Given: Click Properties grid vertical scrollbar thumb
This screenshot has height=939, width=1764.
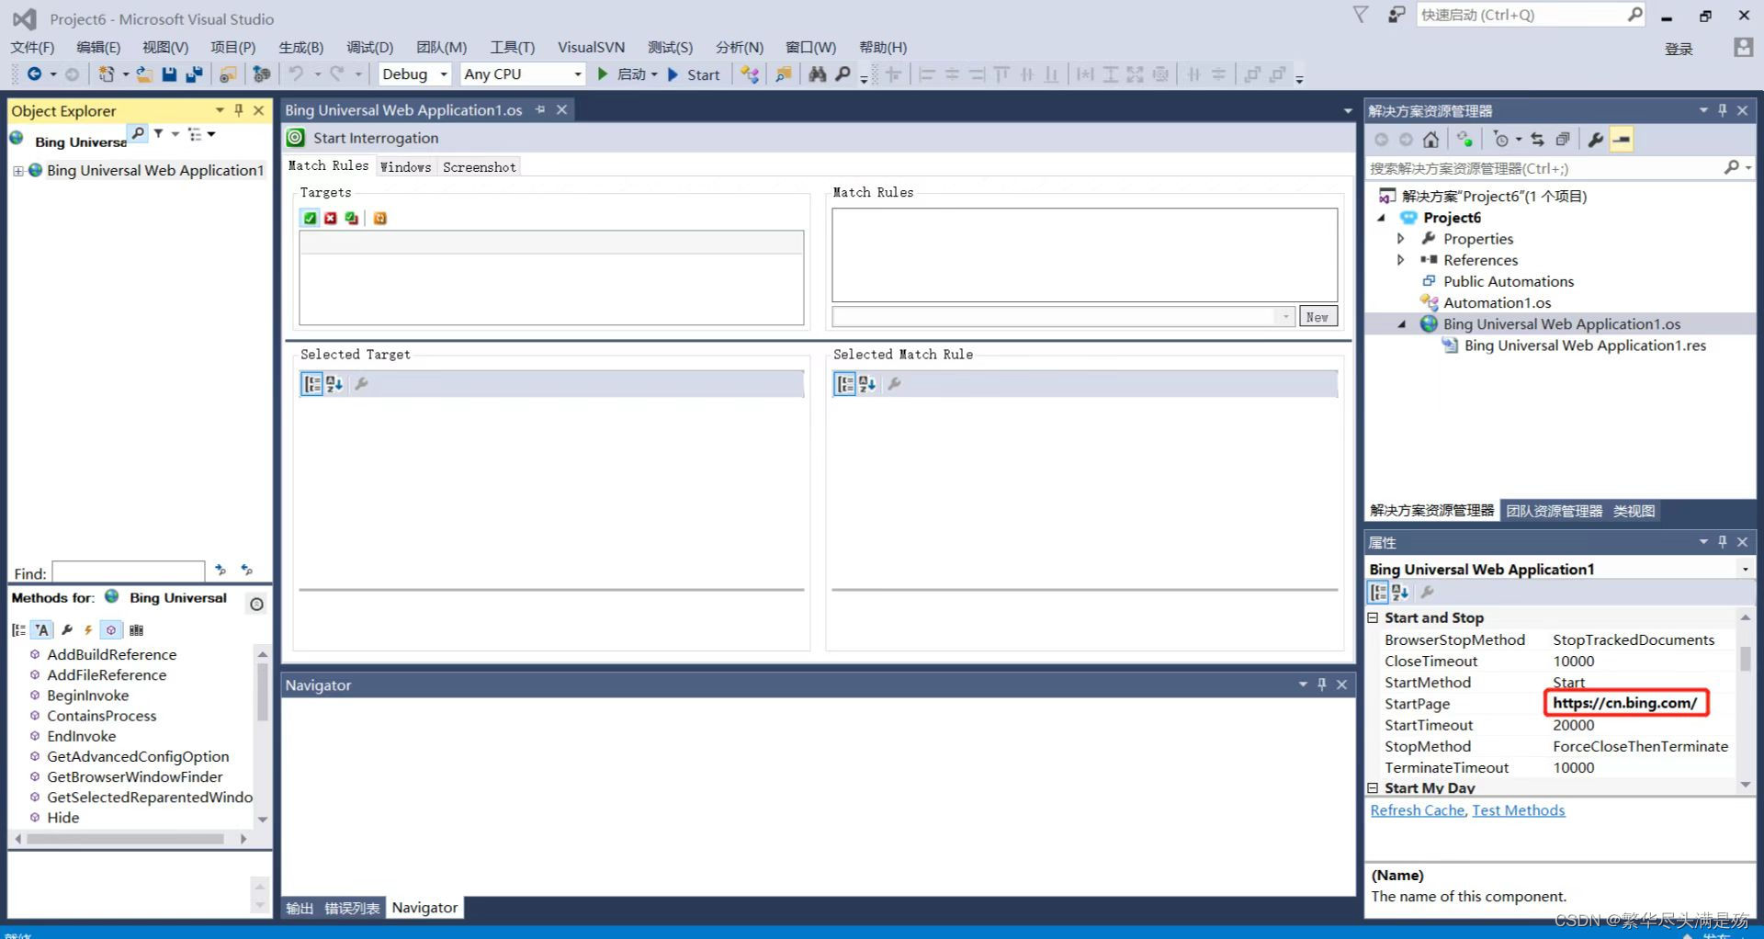Looking at the screenshot, I should [x=1745, y=659].
